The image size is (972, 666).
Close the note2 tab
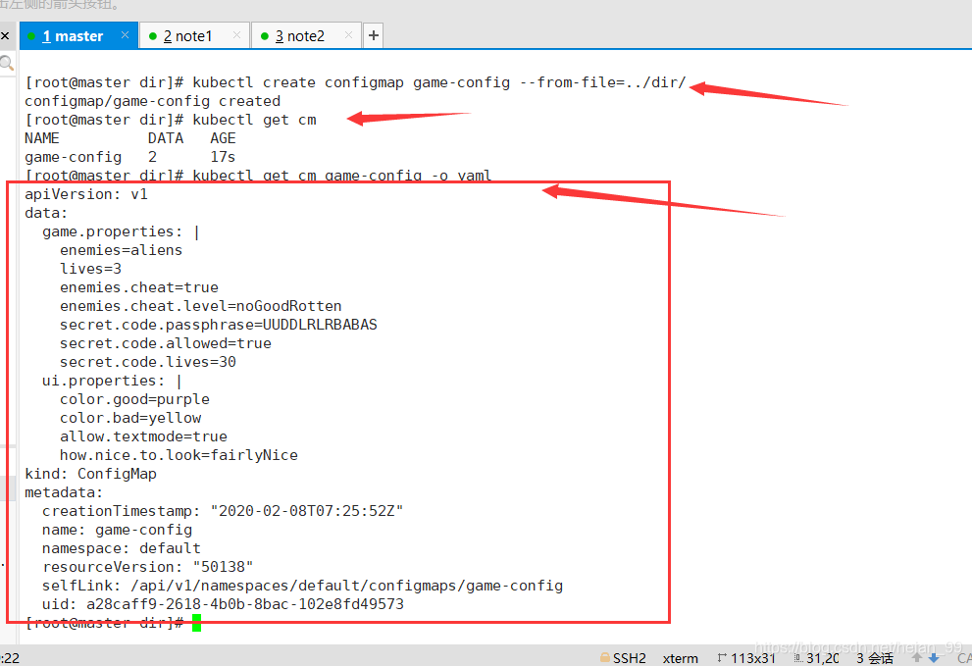[348, 35]
